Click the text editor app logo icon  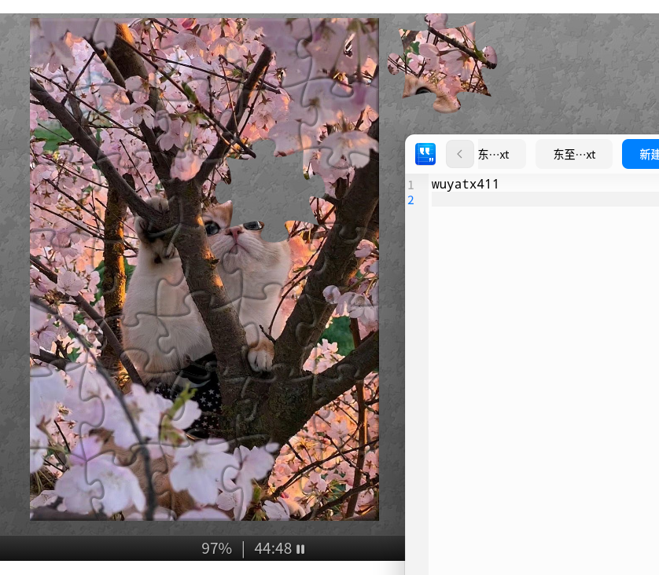[x=425, y=154]
